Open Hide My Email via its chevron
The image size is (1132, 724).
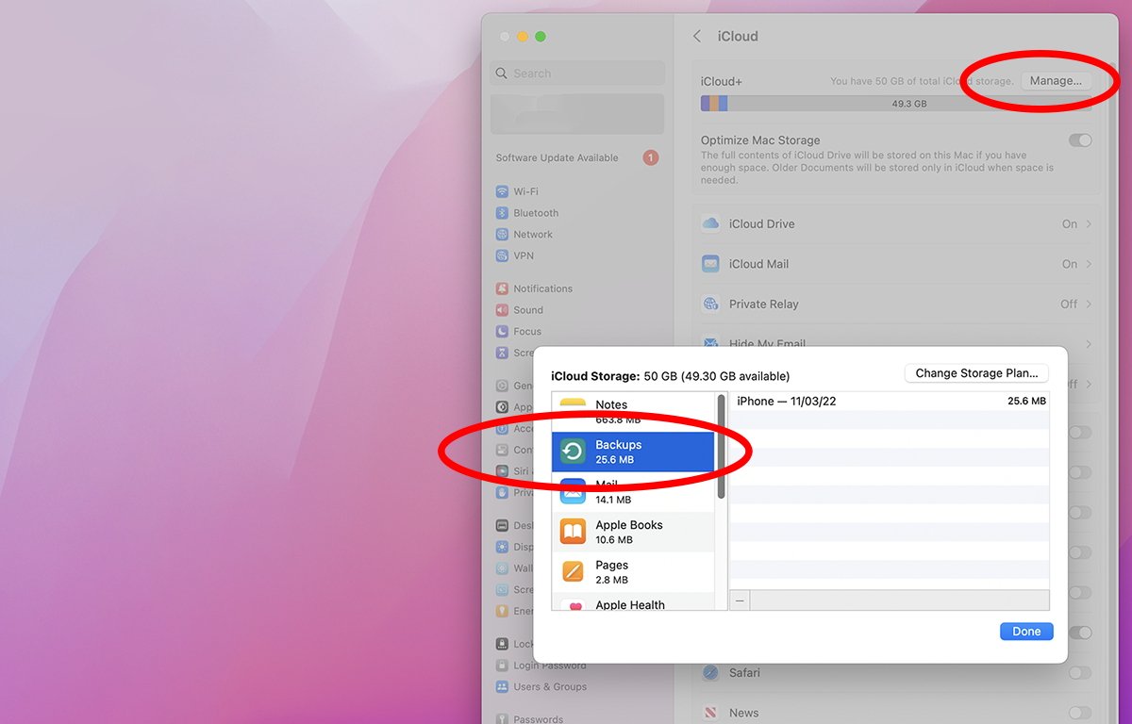(x=1089, y=344)
